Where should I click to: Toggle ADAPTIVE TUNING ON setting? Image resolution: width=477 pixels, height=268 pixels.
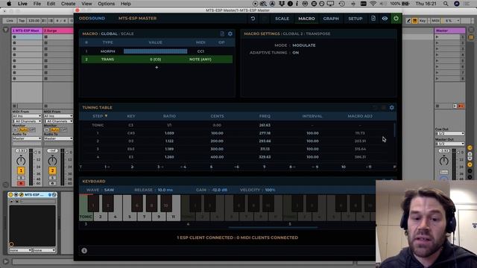[295, 53]
